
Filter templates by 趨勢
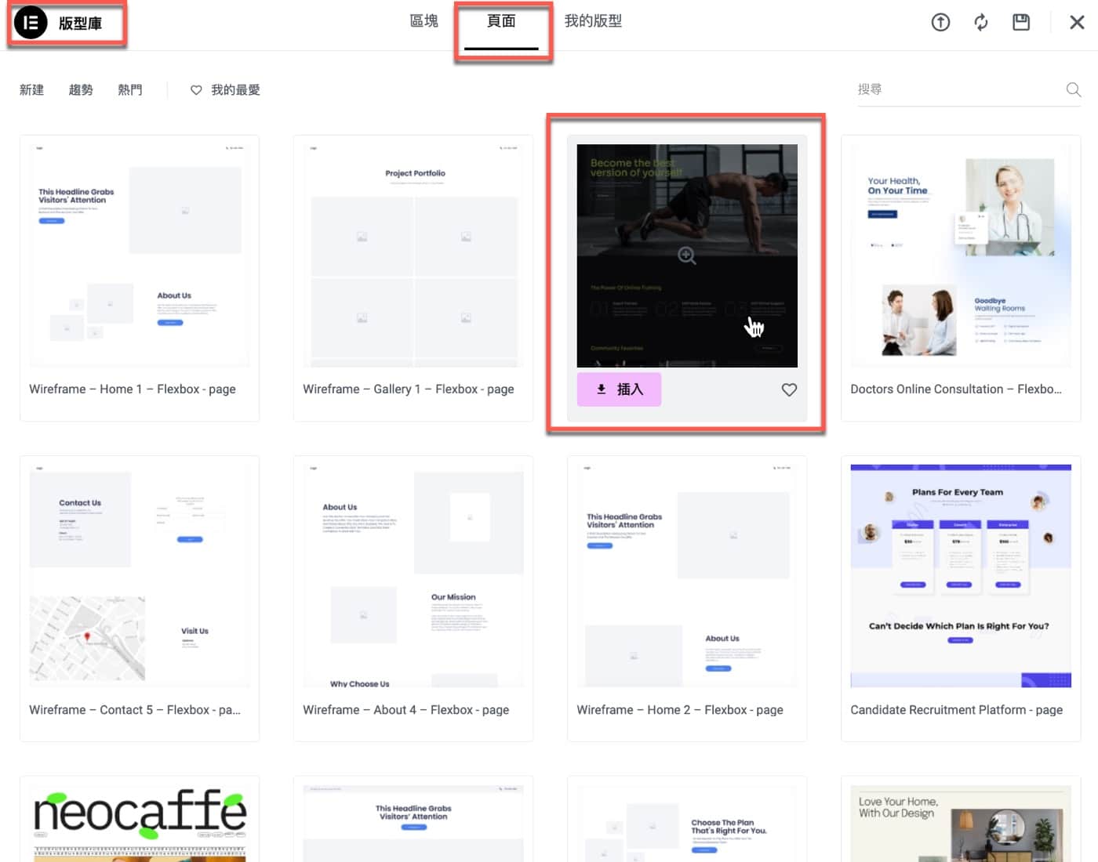coord(81,90)
